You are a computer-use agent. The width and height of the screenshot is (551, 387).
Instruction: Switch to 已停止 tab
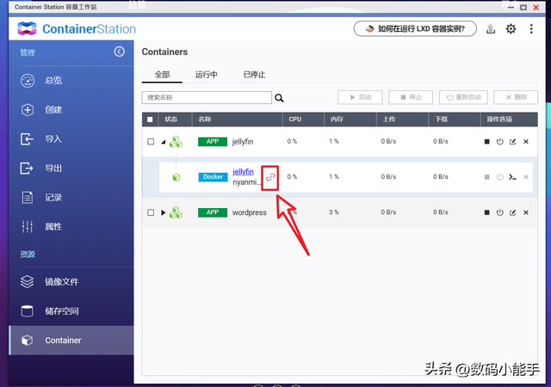point(255,75)
